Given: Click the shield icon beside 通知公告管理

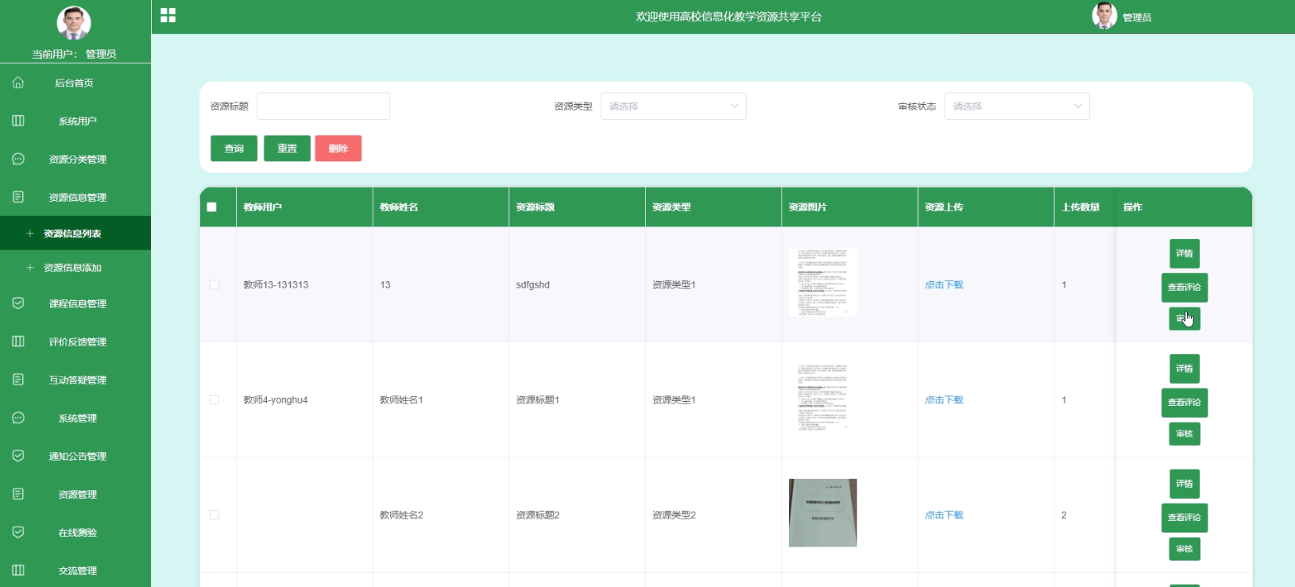Looking at the screenshot, I should (x=18, y=456).
